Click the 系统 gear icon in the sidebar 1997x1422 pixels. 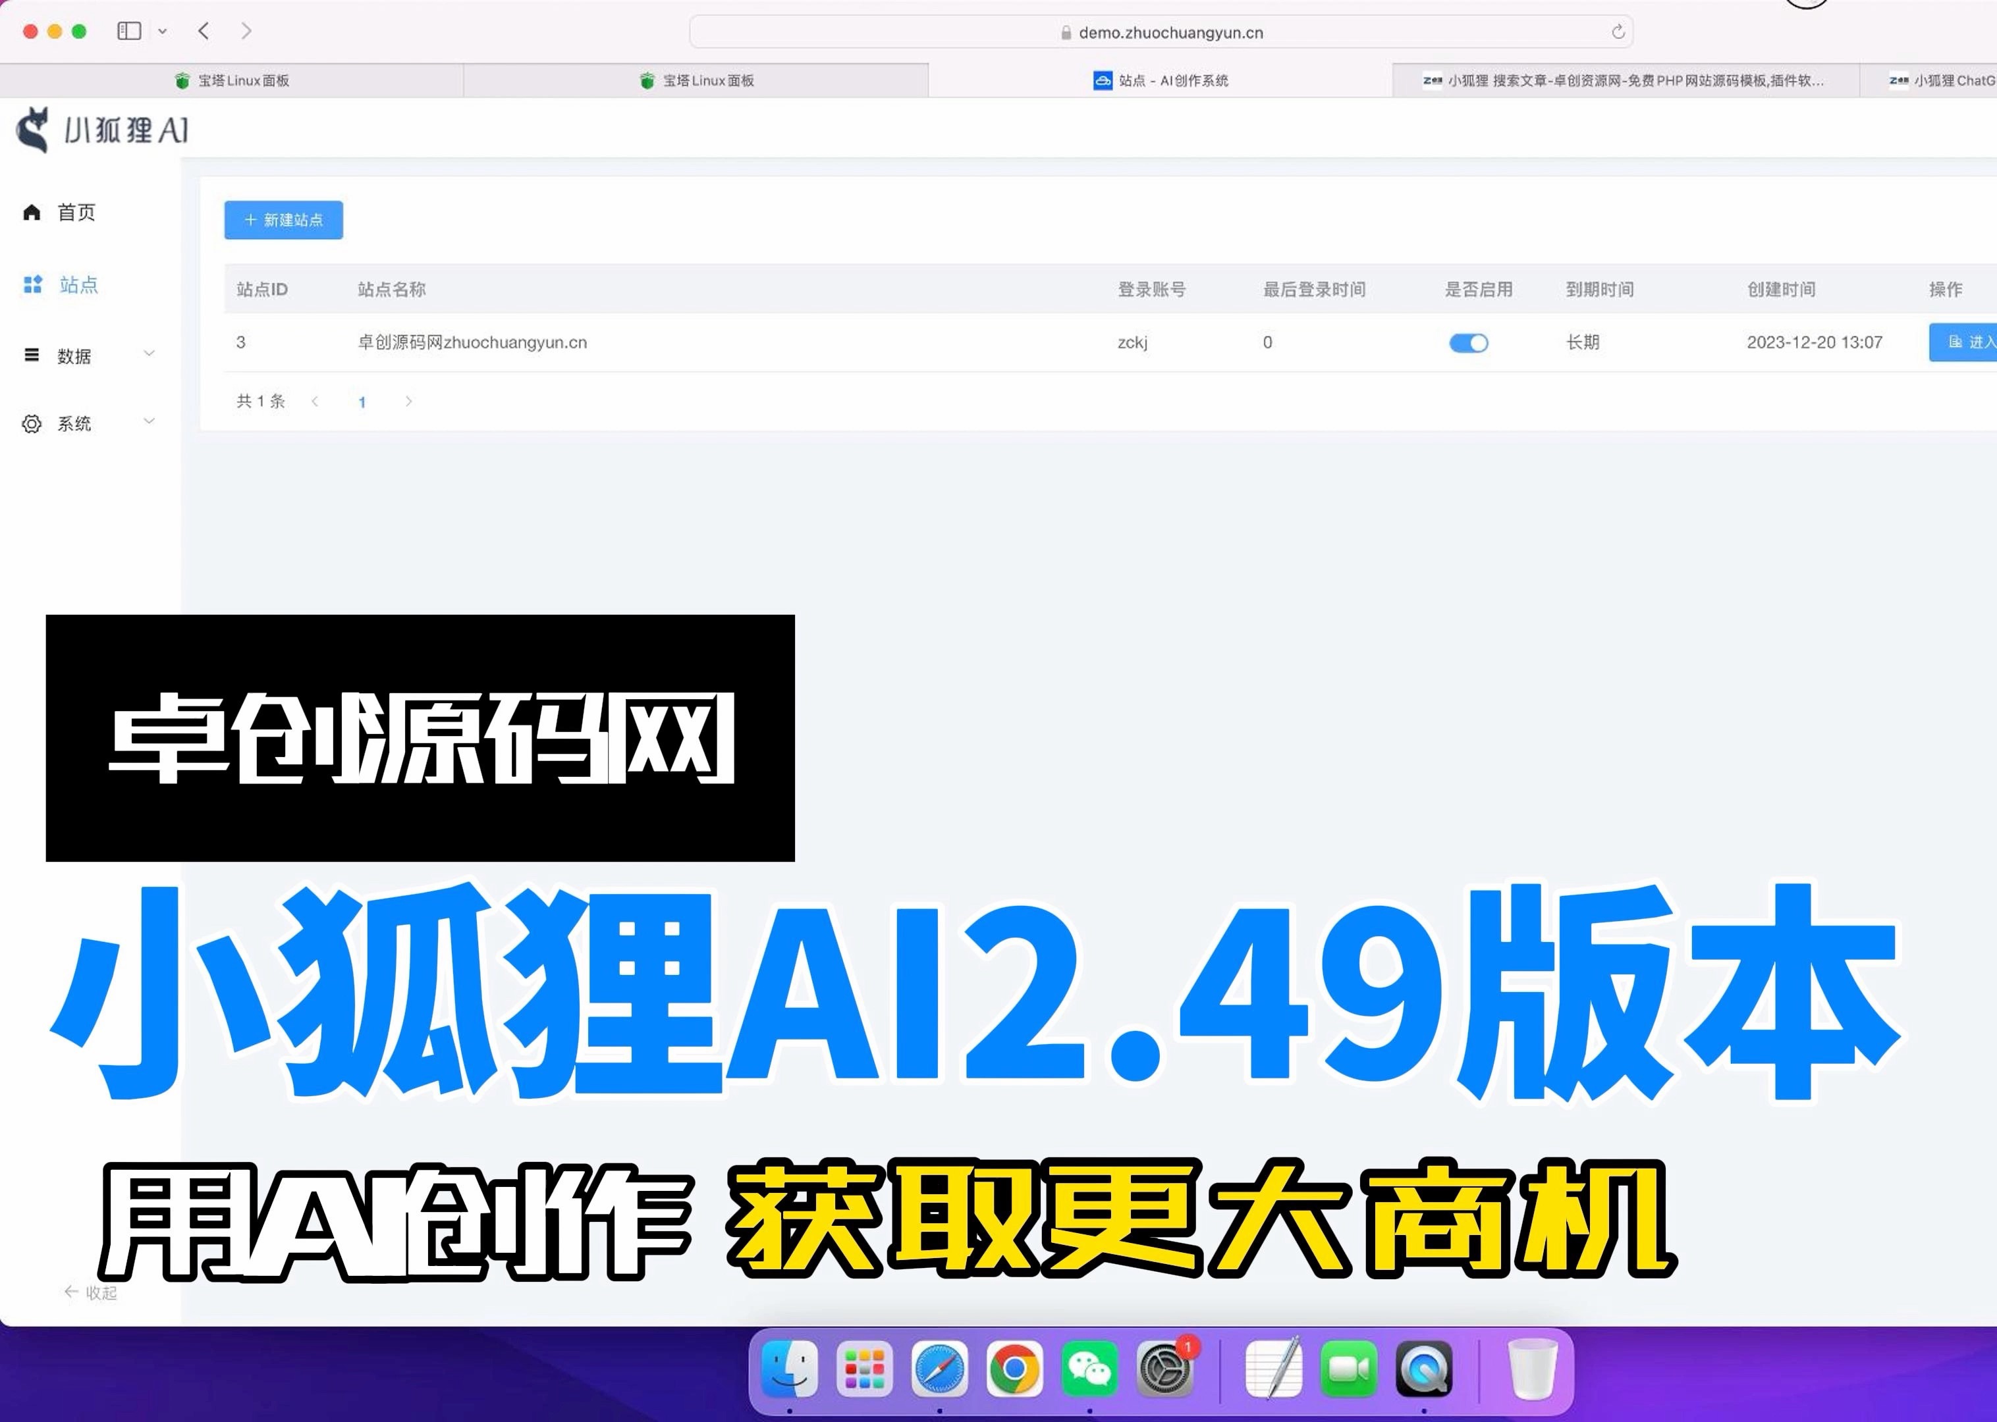click(32, 424)
